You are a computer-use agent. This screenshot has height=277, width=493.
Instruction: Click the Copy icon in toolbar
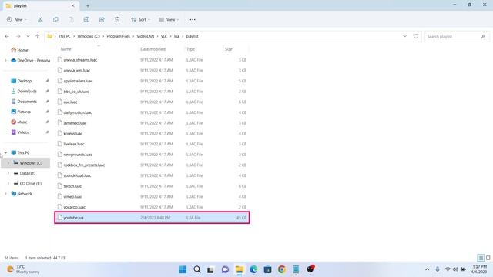(55, 19)
